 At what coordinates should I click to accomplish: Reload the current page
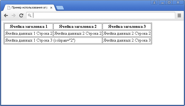(x=21, y=16)
